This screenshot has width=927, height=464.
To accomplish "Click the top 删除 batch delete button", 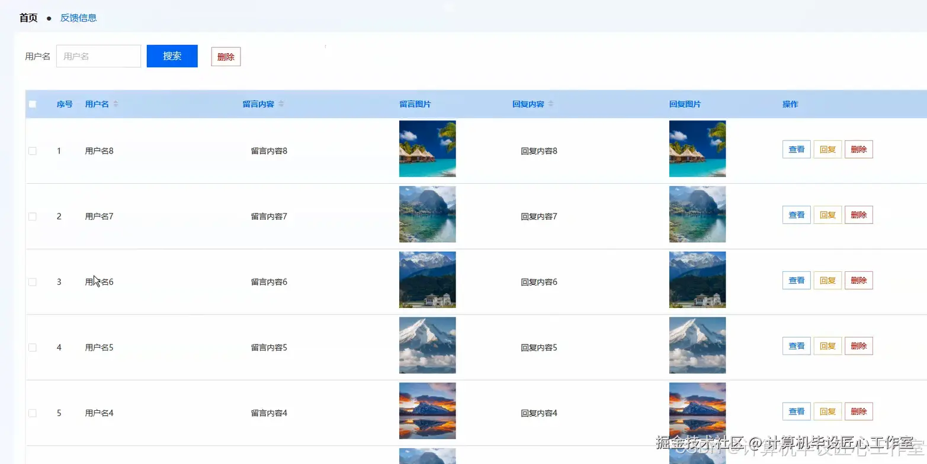I will (x=226, y=57).
